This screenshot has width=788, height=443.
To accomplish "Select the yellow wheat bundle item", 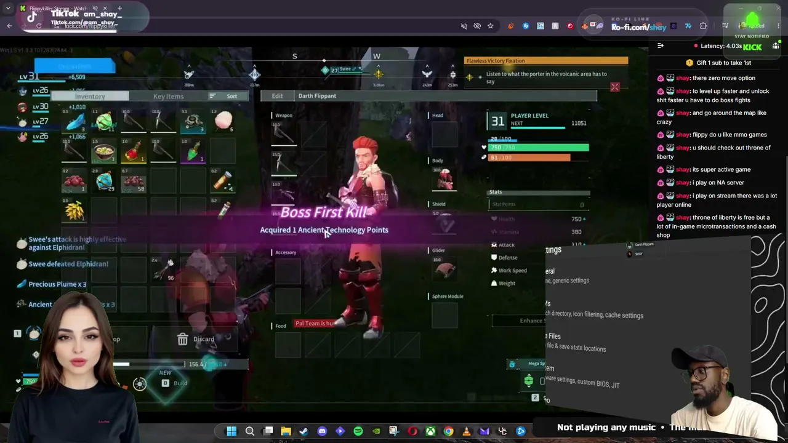I will (x=74, y=210).
